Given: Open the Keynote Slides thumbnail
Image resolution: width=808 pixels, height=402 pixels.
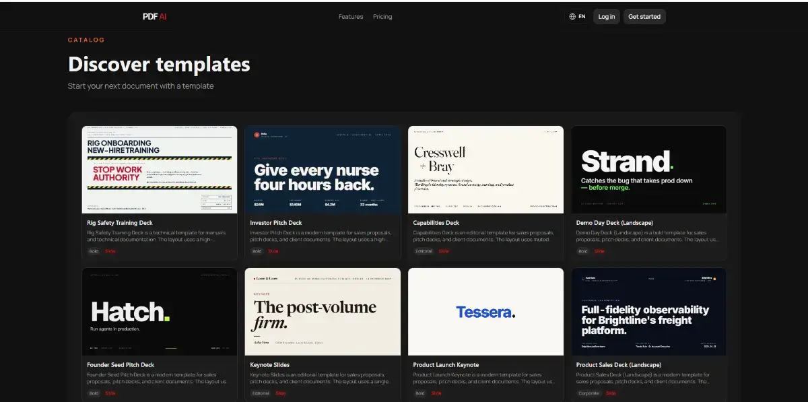Looking at the screenshot, I should click(x=323, y=312).
